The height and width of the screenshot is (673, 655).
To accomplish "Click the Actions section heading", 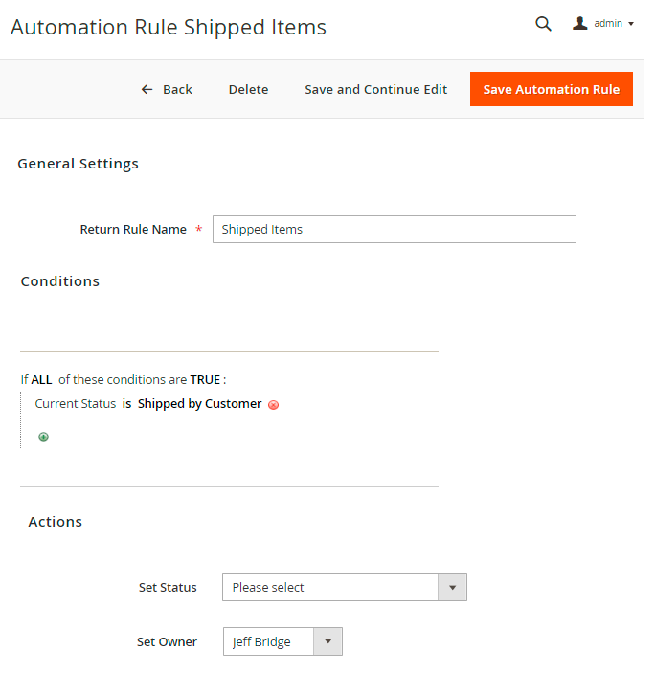I will pos(55,522).
